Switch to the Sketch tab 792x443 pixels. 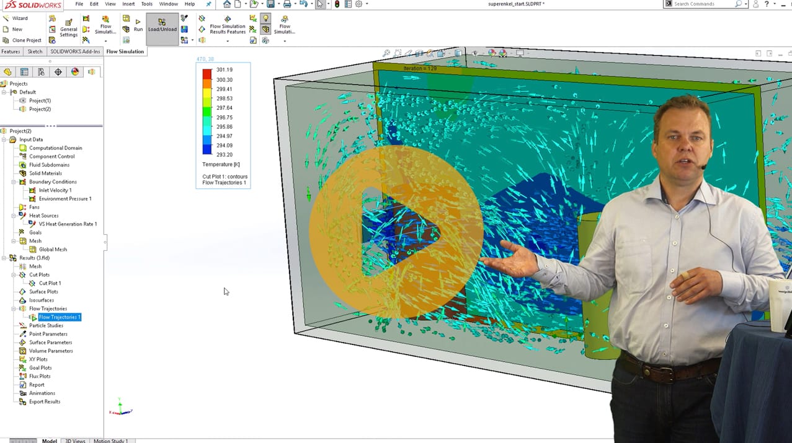click(35, 51)
